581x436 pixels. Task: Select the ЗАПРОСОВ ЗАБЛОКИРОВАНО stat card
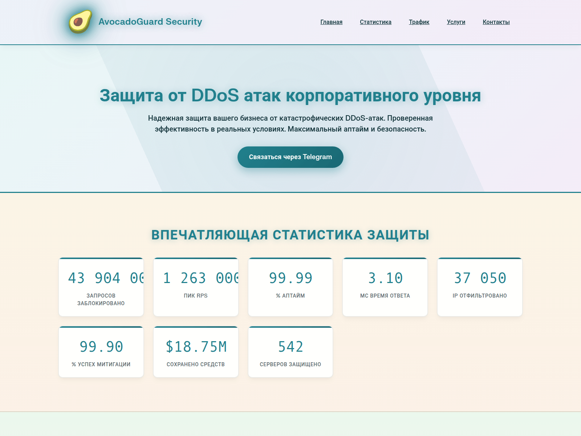[101, 287]
